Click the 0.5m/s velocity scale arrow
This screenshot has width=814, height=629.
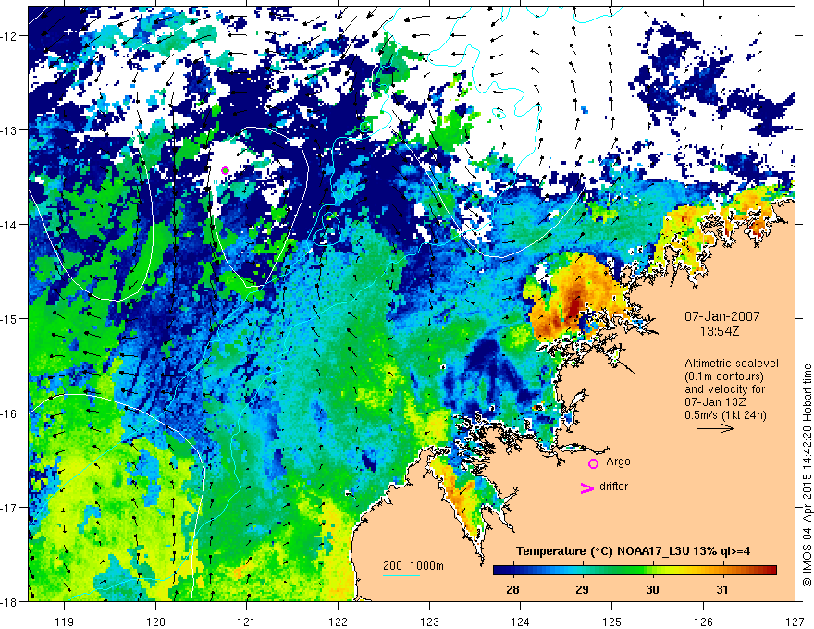[x=715, y=428]
